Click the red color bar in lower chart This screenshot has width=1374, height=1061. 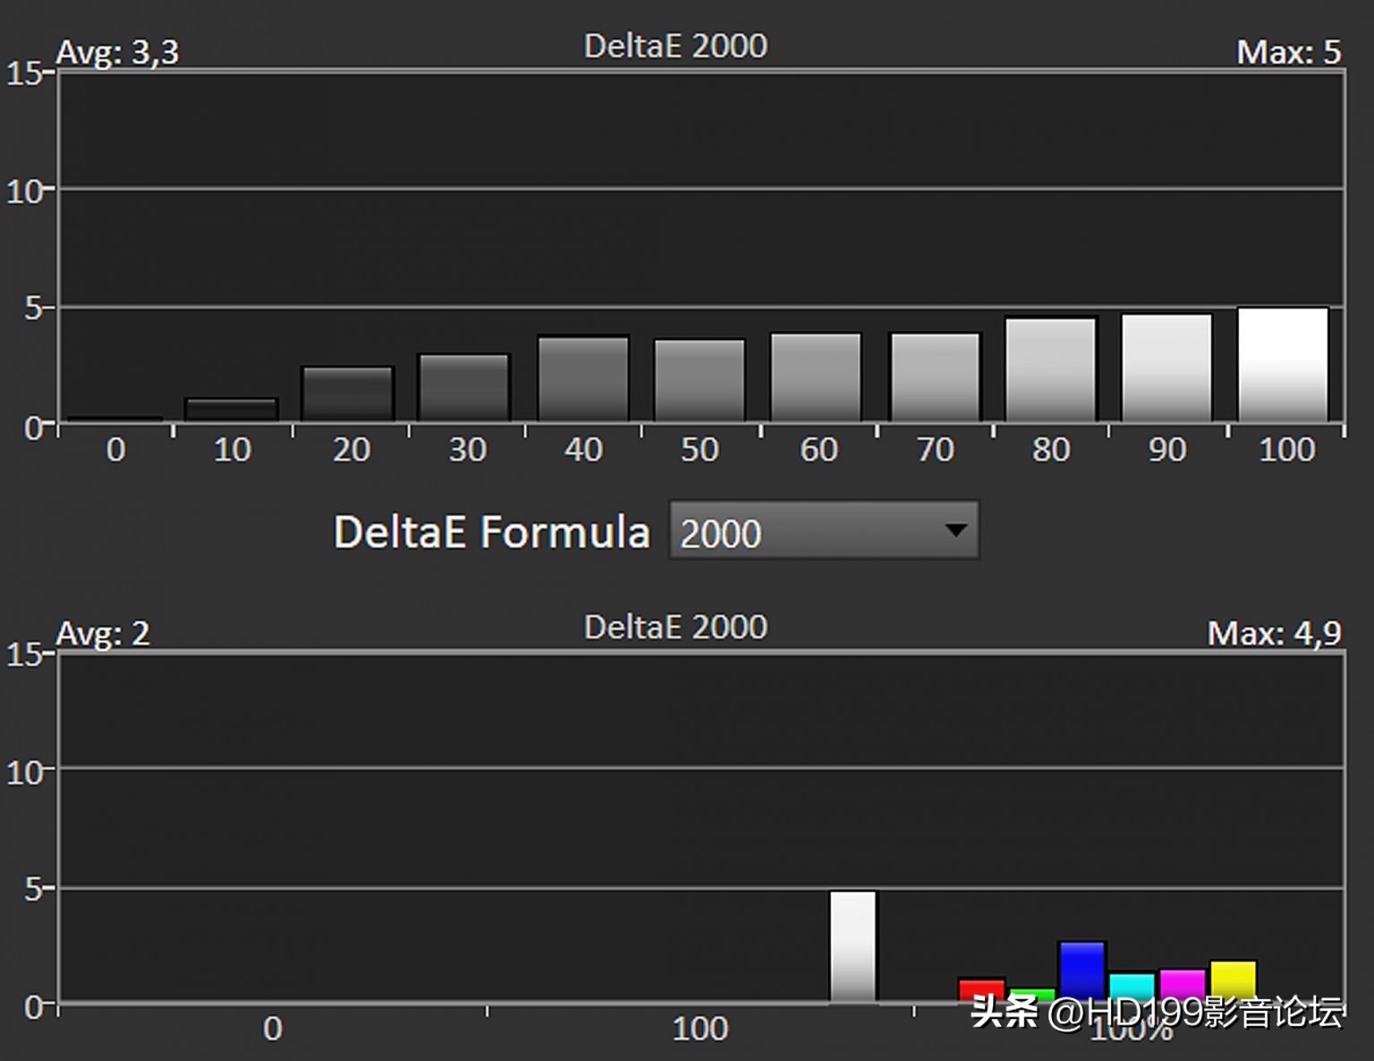(981, 988)
